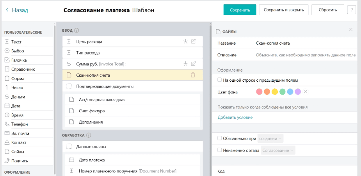Tick the Неизменно с этапа checkbox
This screenshot has height=176, width=361.
pyautogui.click(x=219, y=150)
